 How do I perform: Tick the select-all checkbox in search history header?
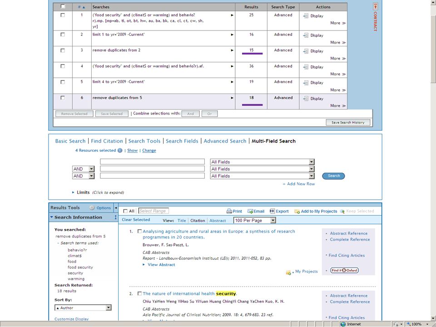coord(63,6)
